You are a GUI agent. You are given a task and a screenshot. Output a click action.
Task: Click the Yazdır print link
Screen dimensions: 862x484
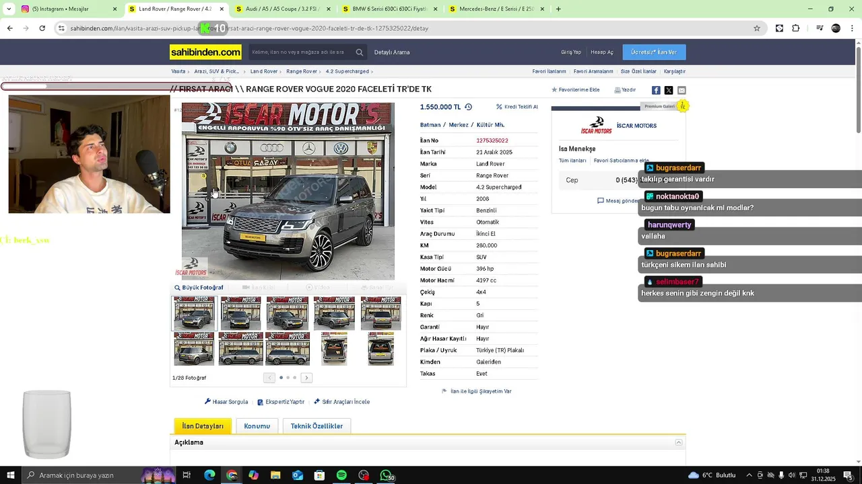[625, 90]
